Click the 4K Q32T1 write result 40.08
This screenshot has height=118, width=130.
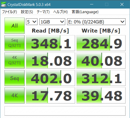pyautogui.click(x=101, y=60)
